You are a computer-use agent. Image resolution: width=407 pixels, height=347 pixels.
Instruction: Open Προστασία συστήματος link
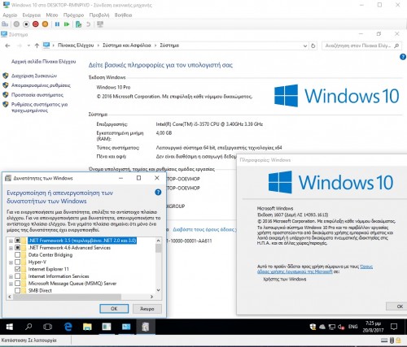(37, 95)
